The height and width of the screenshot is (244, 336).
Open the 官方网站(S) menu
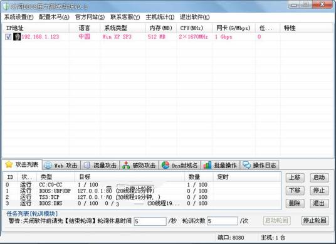[x=90, y=17]
